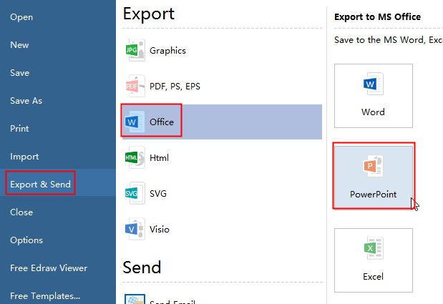
Task: Select Free Templates menu item
Action: (45, 295)
